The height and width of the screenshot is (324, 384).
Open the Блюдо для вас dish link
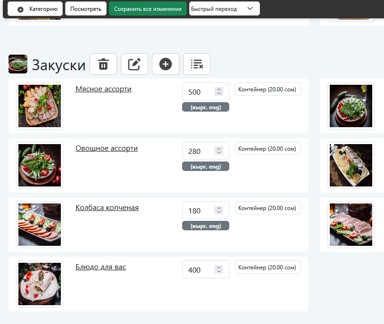point(100,267)
